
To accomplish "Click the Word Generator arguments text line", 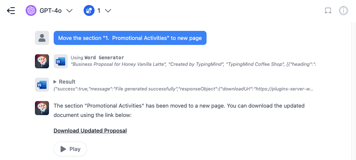I will pos(193,65).
